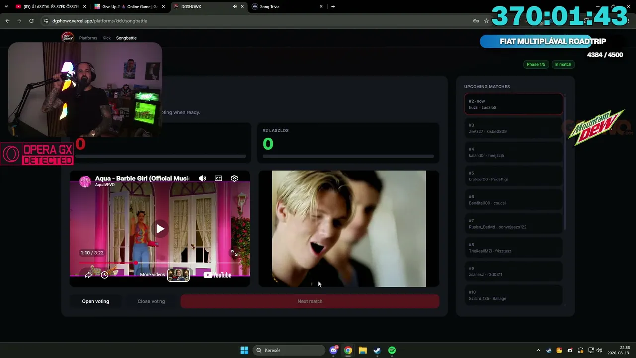Click the LaszloS video on the right
Viewport: 636px width, 358px height.
tap(349, 229)
